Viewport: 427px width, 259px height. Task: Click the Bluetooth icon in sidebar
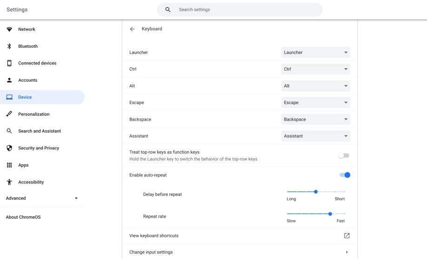(9, 46)
